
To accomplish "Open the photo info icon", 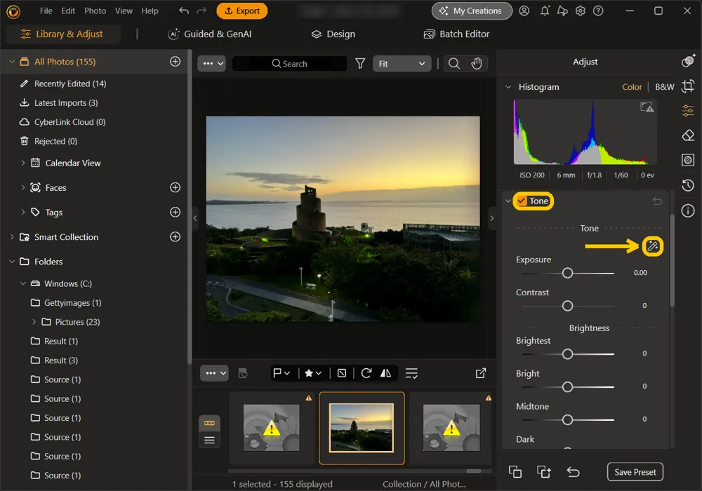I will pyautogui.click(x=688, y=210).
